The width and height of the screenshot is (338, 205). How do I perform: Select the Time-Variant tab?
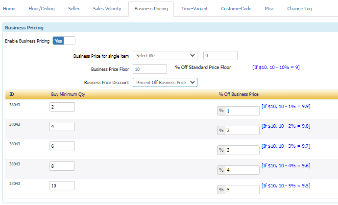point(194,9)
